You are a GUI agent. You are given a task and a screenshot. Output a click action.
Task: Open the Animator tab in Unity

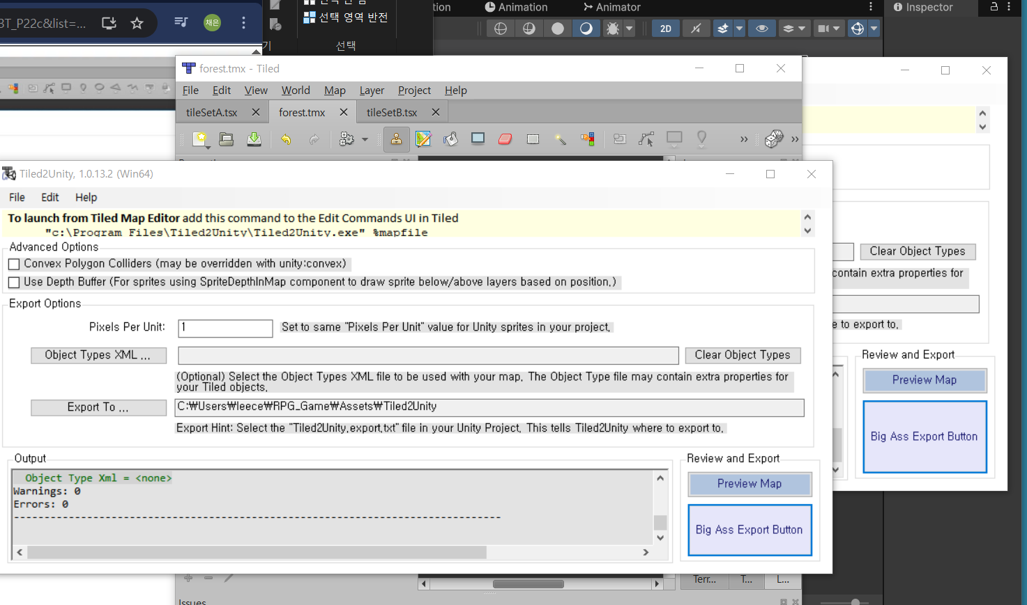[x=612, y=7]
